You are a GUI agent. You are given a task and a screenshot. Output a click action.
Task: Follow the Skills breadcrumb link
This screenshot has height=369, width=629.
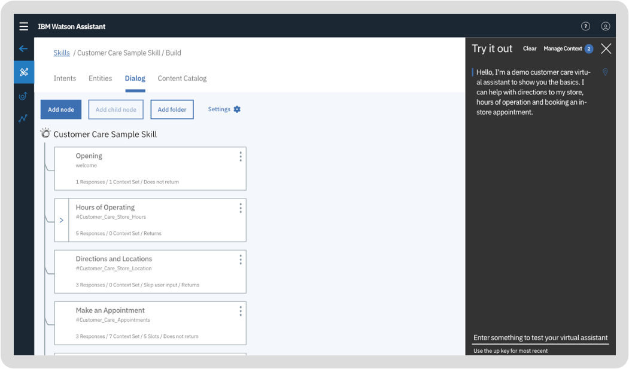pos(62,53)
